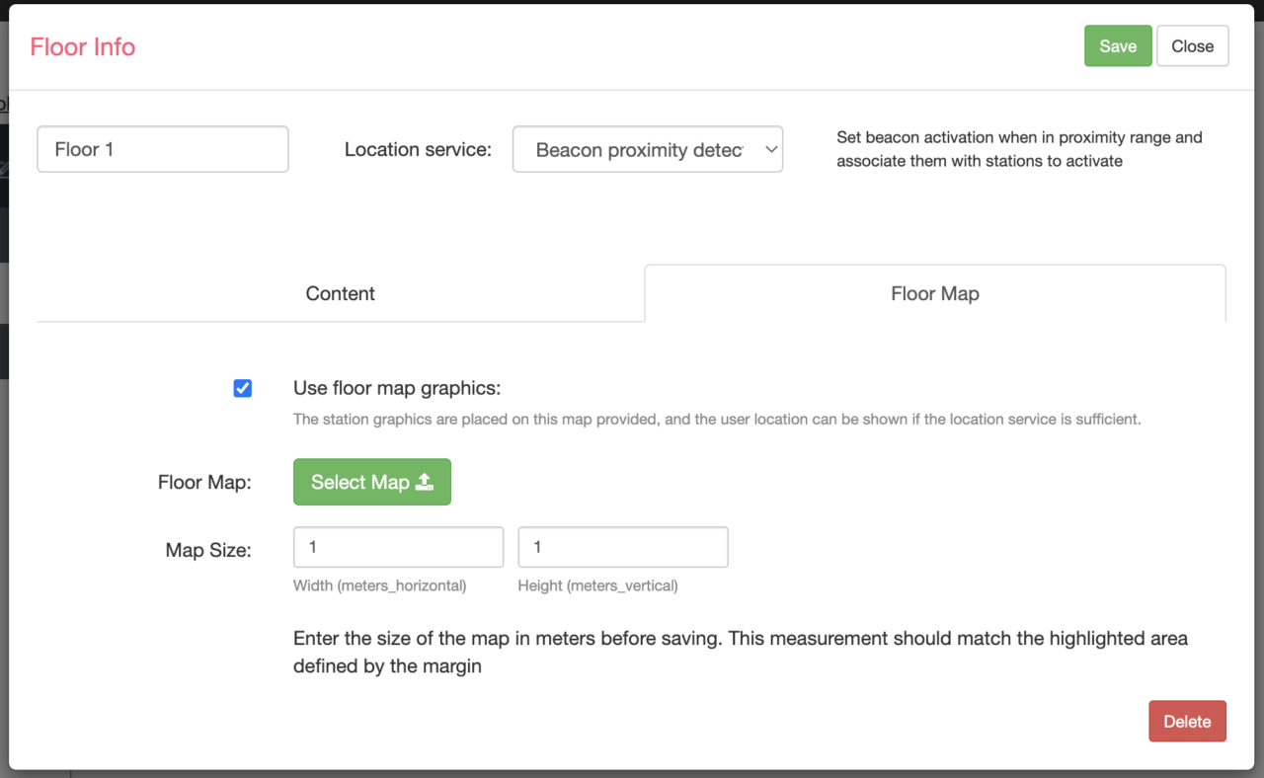Image resolution: width=1264 pixels, height=778 pixels.
Task: Select the map height field
Action: 622,546
